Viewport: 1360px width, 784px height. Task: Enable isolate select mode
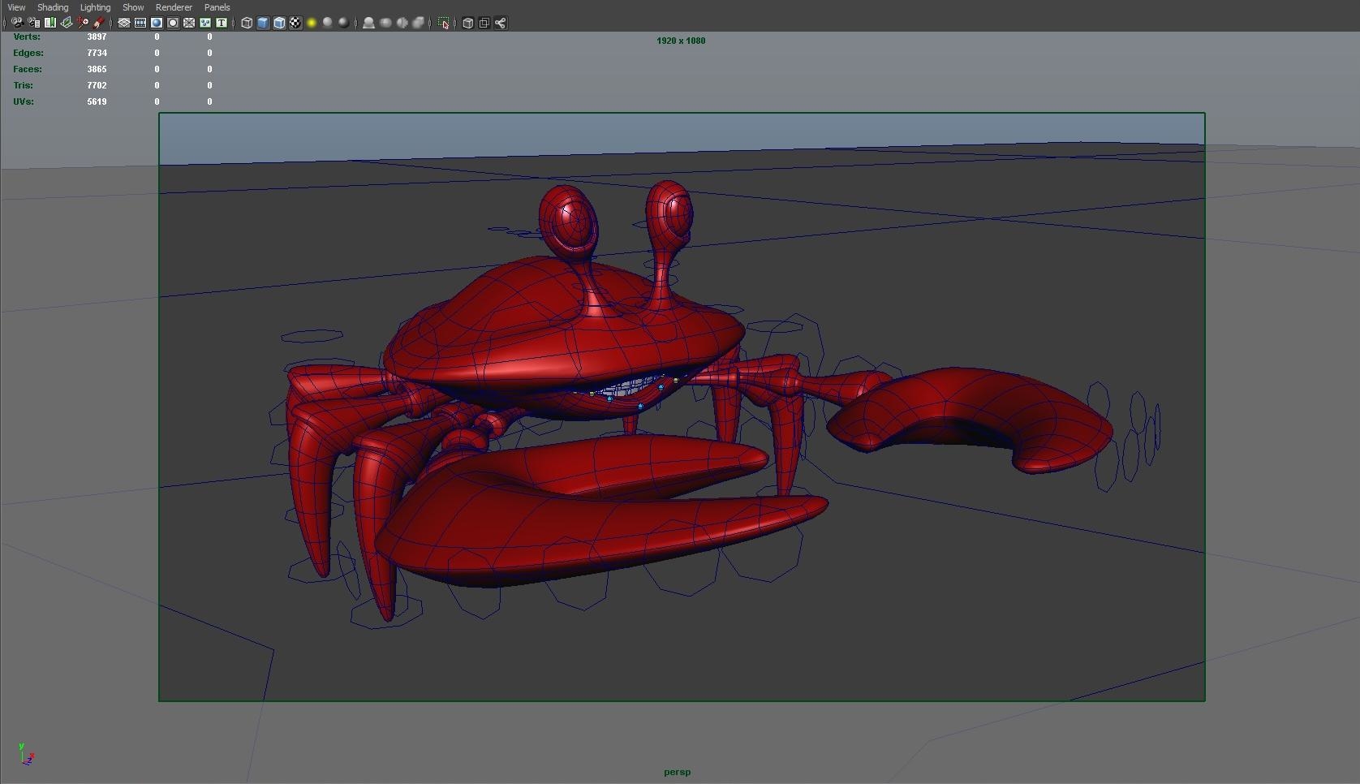[x=444, y=23]
